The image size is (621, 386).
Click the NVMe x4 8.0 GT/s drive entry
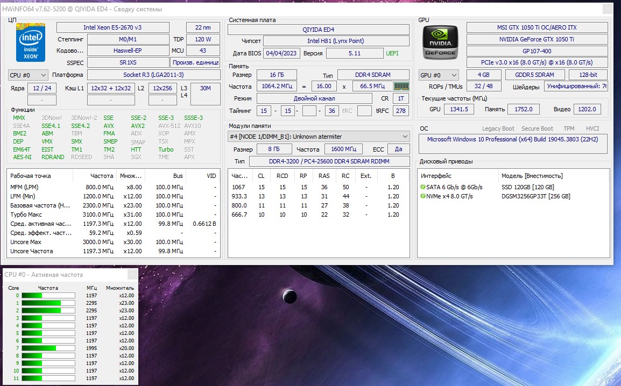pos(449,196)
